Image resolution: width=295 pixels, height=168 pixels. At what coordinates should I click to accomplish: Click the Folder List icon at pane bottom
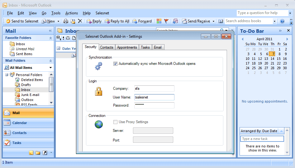click(38, 153)
